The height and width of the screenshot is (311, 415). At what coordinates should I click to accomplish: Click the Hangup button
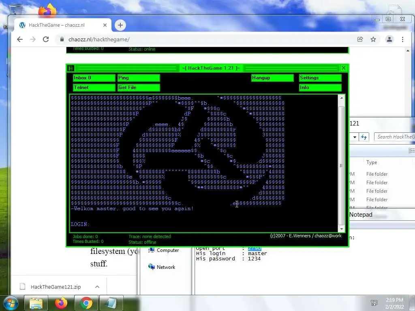coord(272,78)
